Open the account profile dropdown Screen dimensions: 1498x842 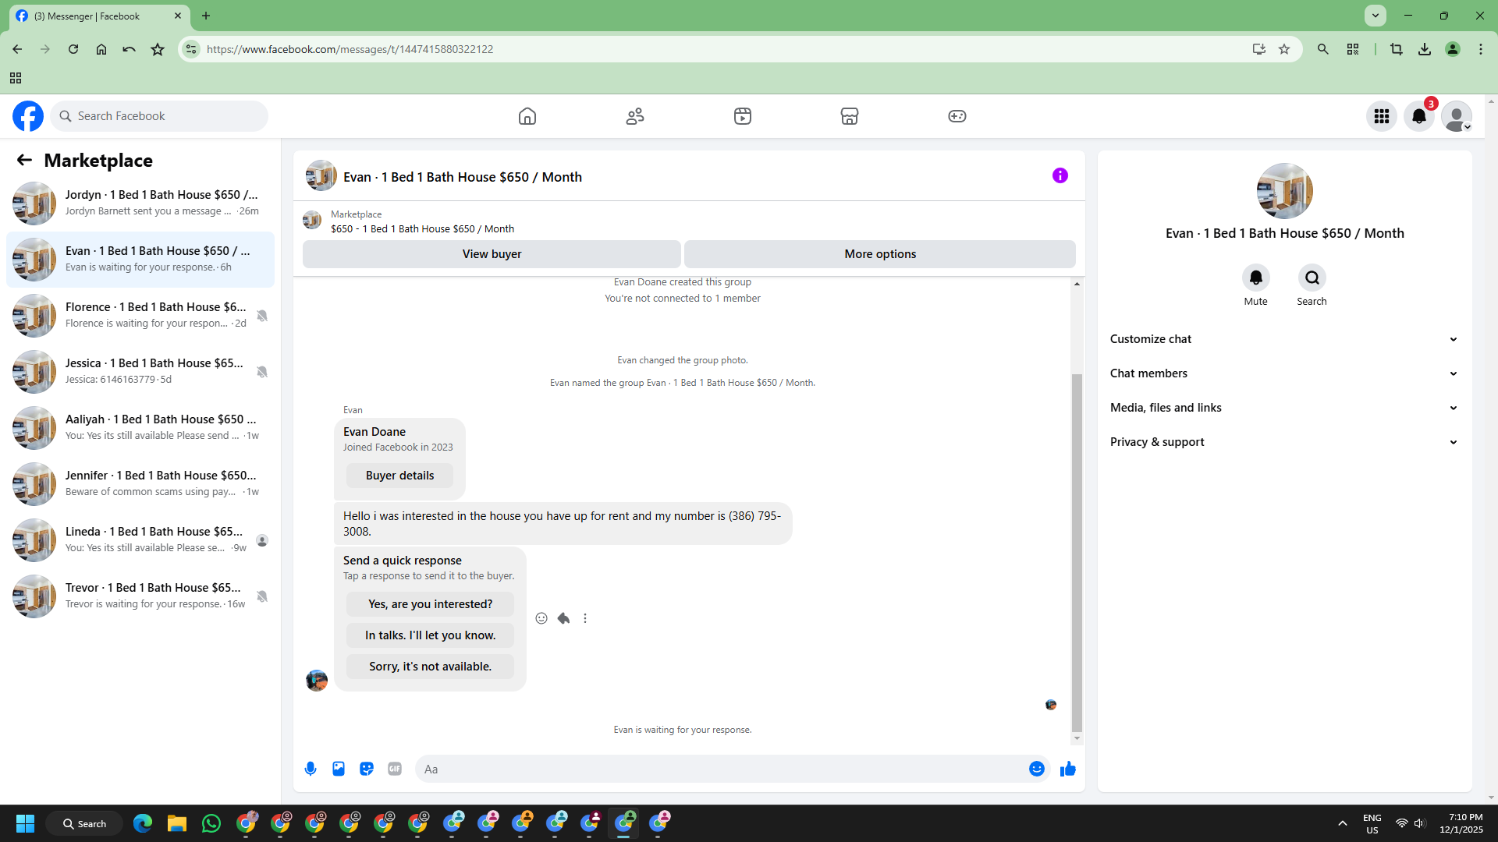coord(1457,116)
